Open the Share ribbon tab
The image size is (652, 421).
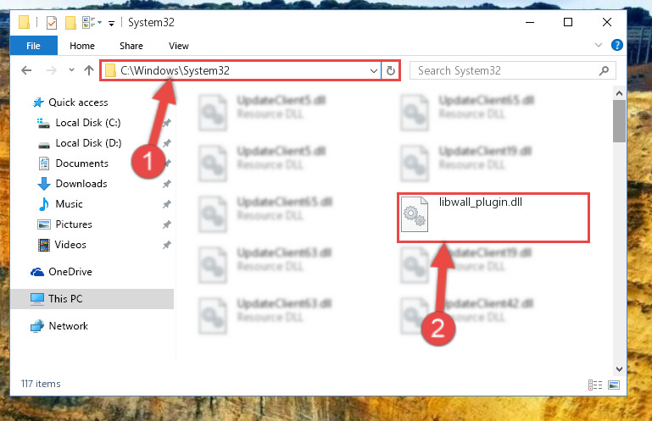131,46
